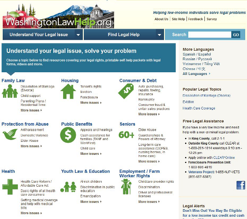247x219 pixels.
Task: Open Tenant's rights under Housing
Action: pyautogui.click(x=91, y=87)
